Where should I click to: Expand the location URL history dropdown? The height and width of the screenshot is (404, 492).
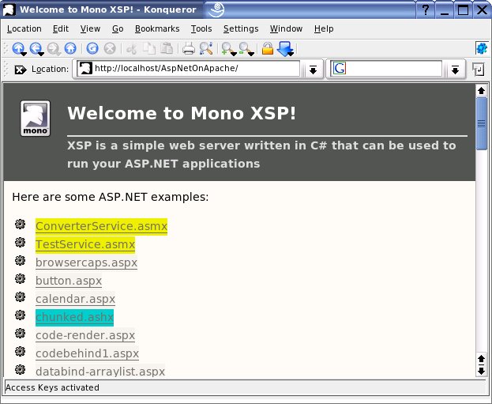tap(313, 70)
